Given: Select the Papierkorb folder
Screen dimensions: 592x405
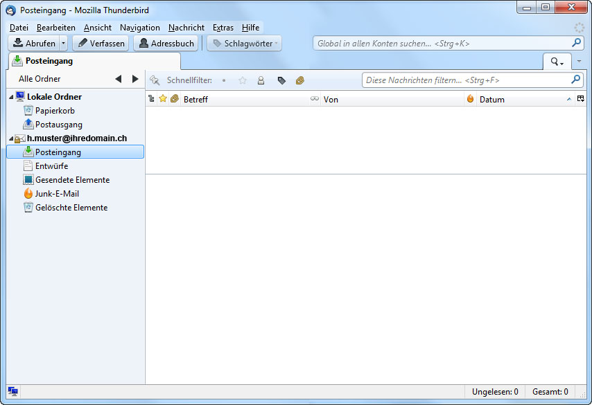Looking at the screenshot, I should pyautogui.click(x=55, y=111).
